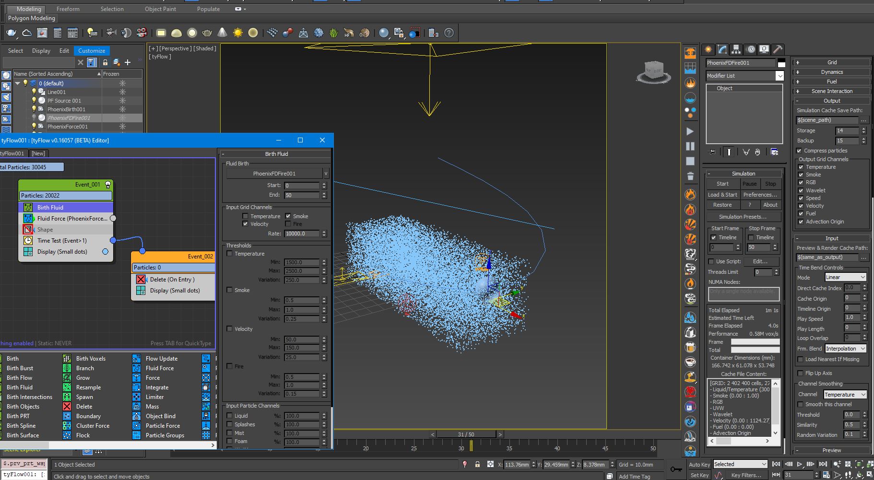Click the Phoenix trash delete cache icon

690,176
